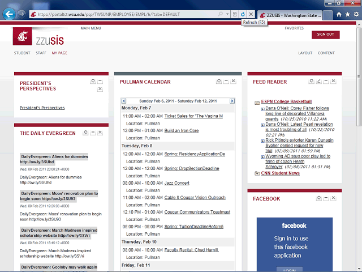
Task: Click the Moos' renovation plan headline
Action: pos(59,196)
